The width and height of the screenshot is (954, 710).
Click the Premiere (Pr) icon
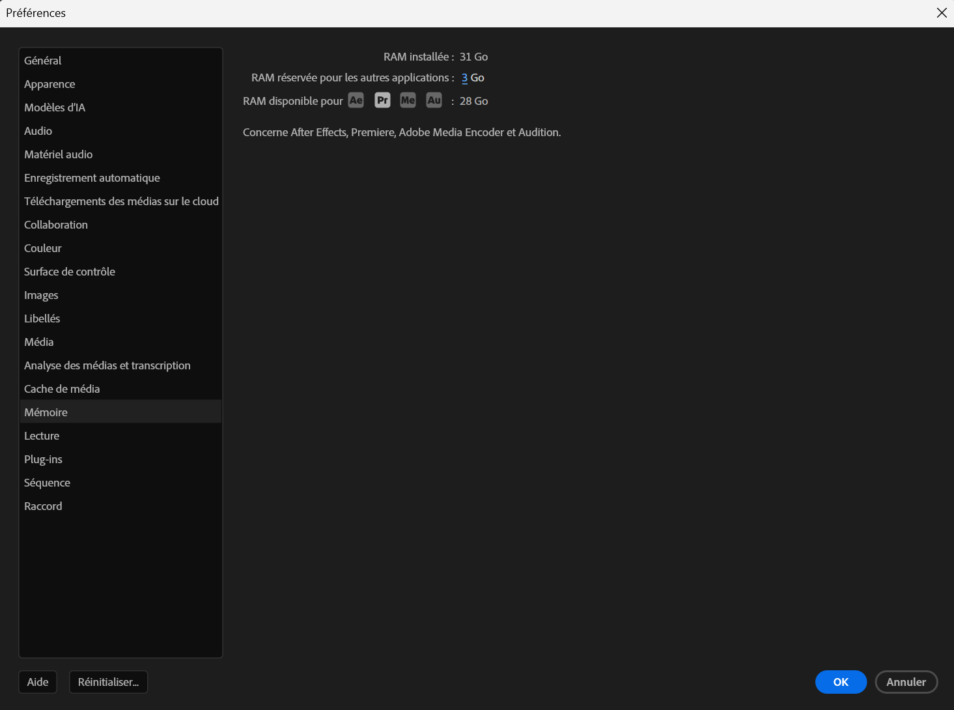pyautogui.click(x=382, y=100)
